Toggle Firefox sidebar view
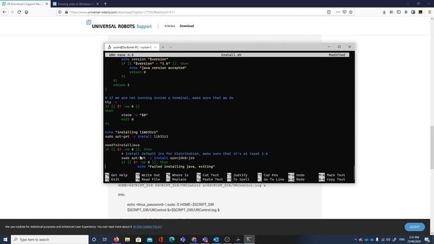Viewport: 434px width, 244px height. pyautogui.click(x=399, y=12)
